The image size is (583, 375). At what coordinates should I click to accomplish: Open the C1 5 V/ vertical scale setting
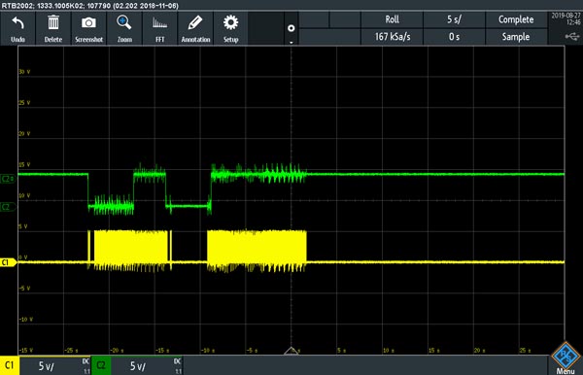coord(47,366)
